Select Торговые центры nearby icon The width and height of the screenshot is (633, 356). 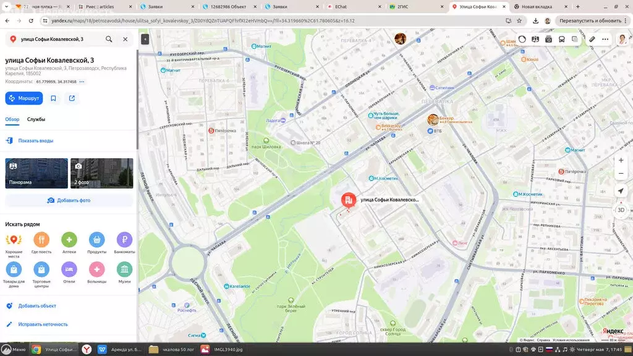pos(41,269)
